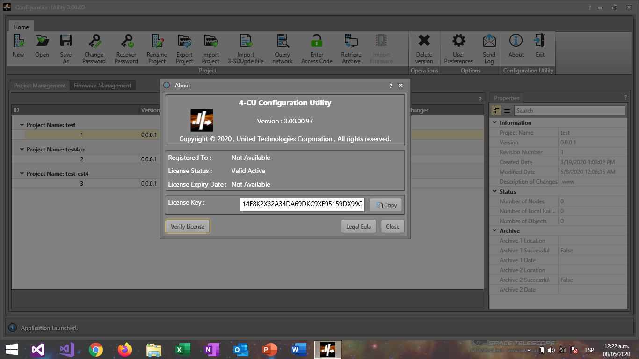Click the Delete version icon

point(424,41)
